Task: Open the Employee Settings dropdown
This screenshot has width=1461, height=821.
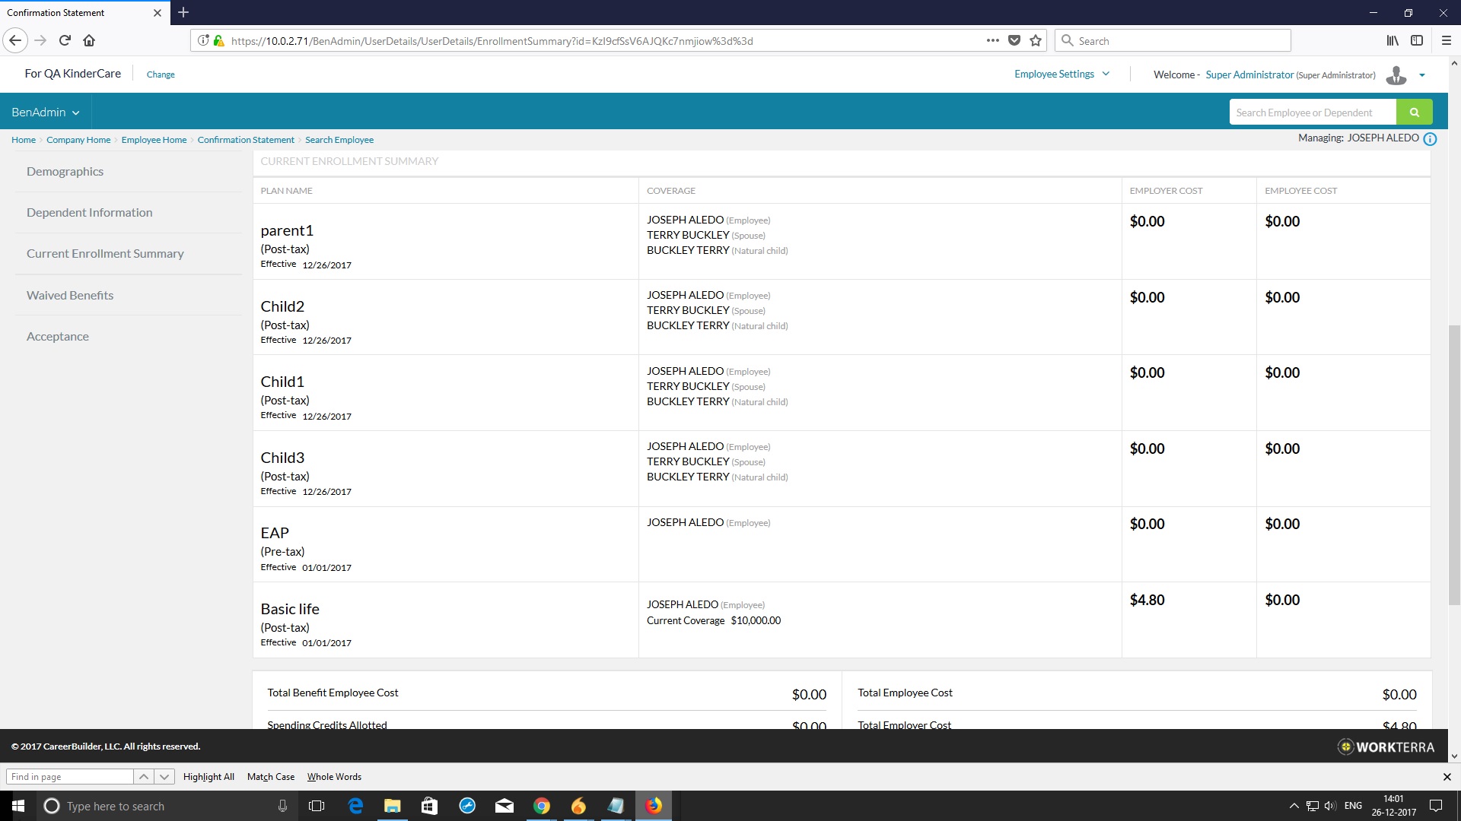Action: click(1062, 74)
